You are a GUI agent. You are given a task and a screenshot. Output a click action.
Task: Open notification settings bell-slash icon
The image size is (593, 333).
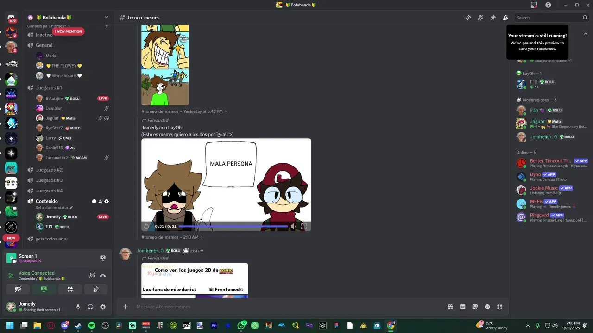(x=480, y=18)
